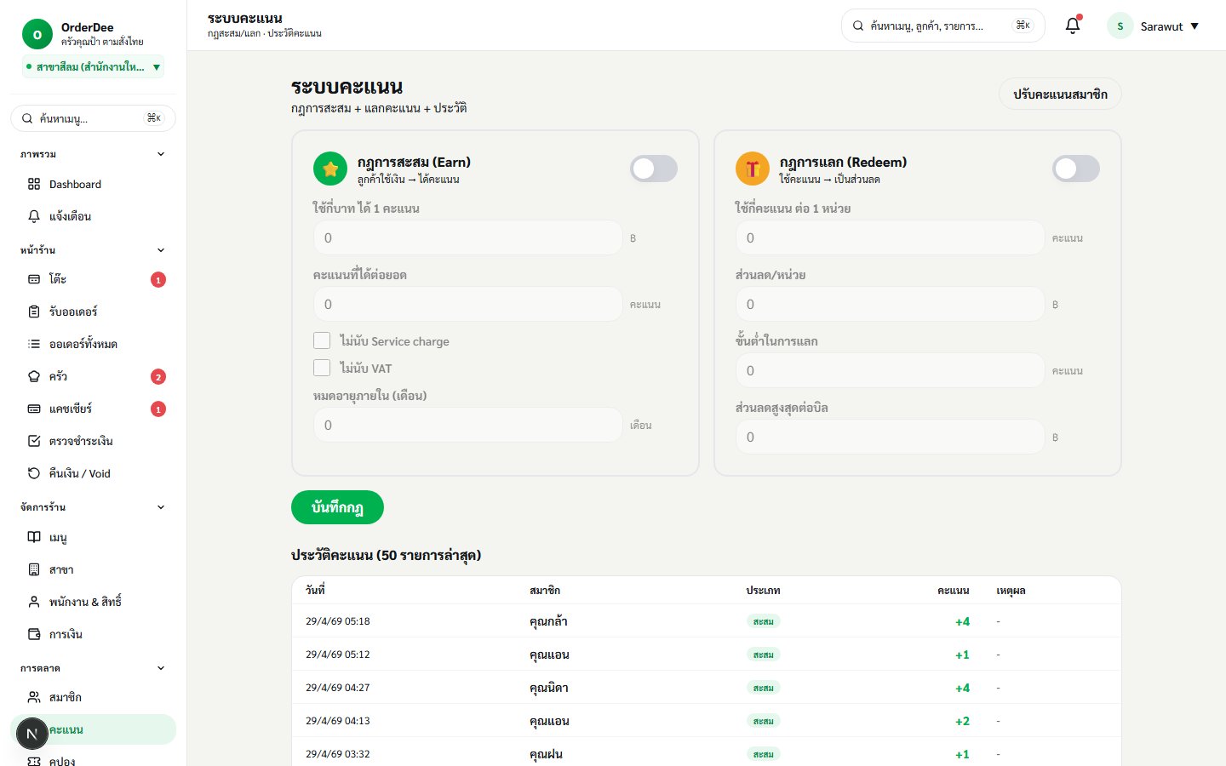Click the การเงิน wallet icon
Screen dimensions: 1226x766
(x=34, y=634)
